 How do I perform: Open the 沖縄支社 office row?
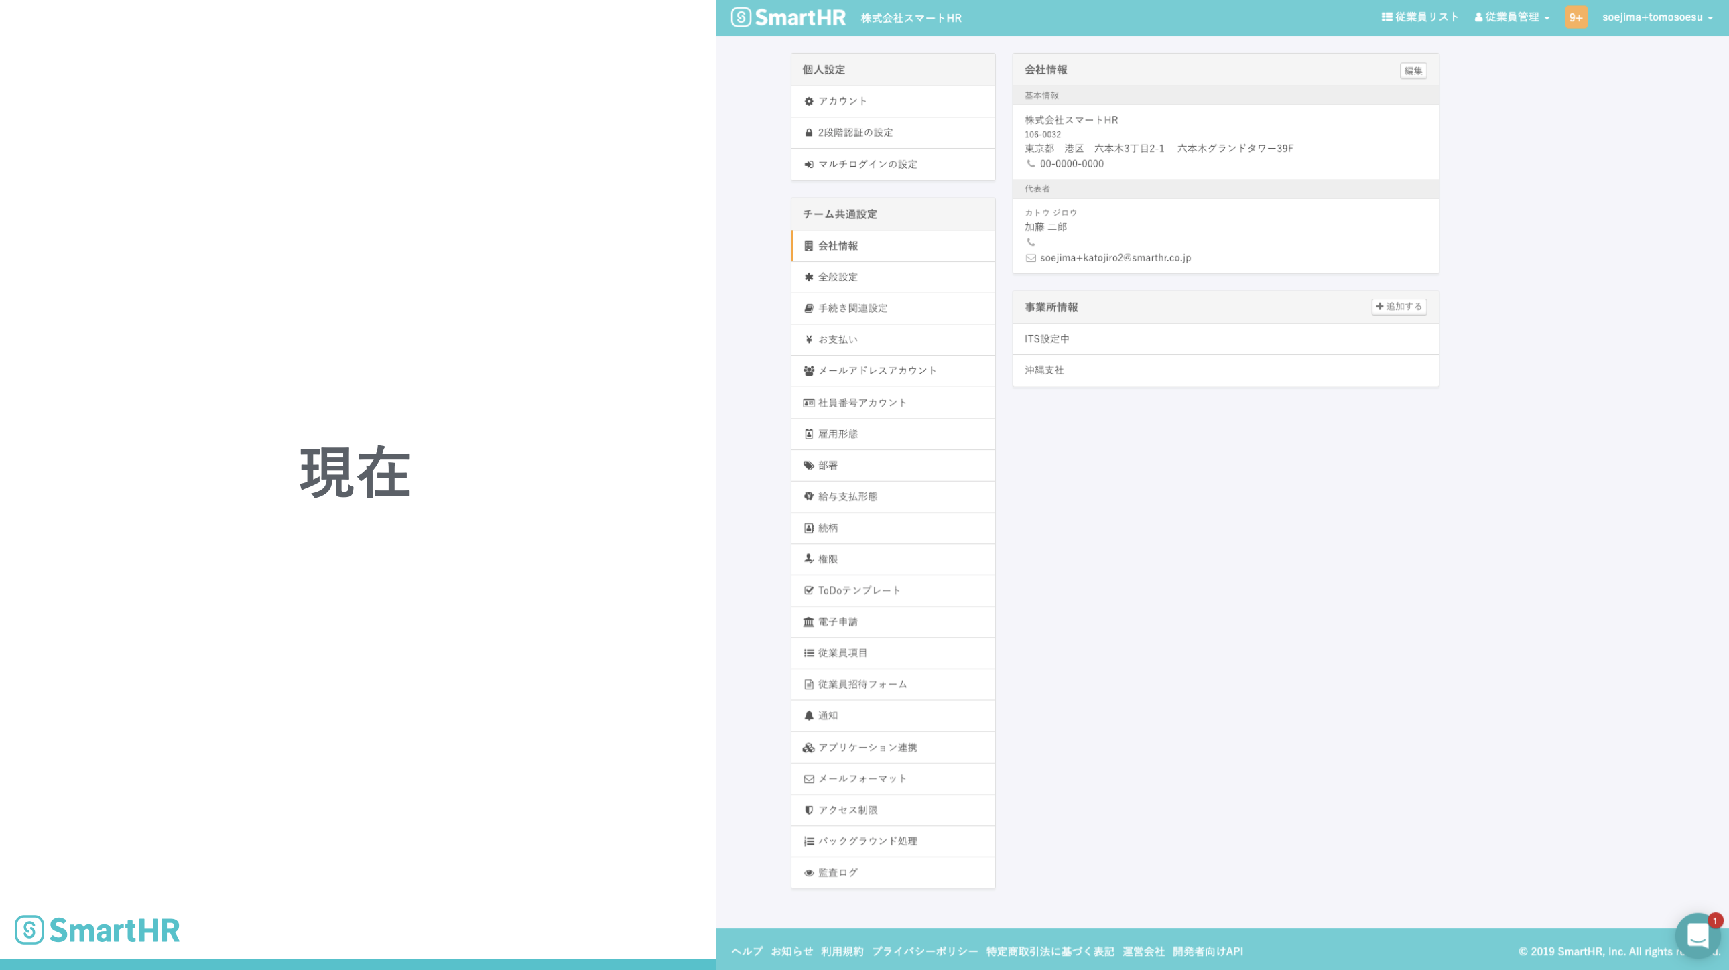[1043, 370]
